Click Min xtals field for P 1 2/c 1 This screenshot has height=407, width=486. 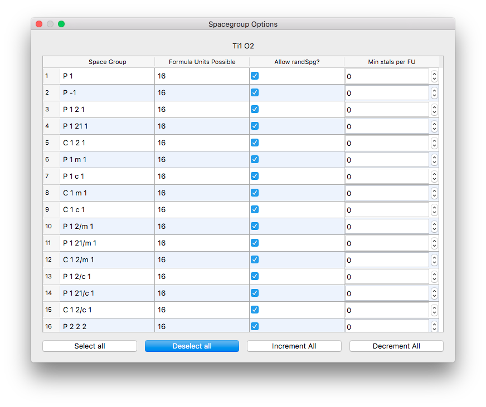click(x=387, y=277)
